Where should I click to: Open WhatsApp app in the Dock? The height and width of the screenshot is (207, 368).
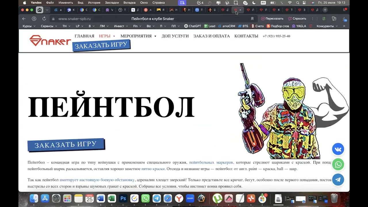pyautogui.click(x=145, y=198)
